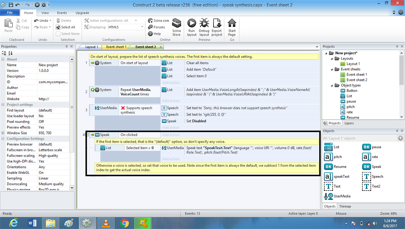405x229 pixels.
Task: Click Select All in Selection group
Action: (x=66, y=27)
